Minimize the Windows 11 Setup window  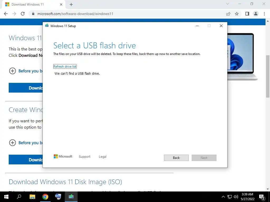click(x=197, y=26)
